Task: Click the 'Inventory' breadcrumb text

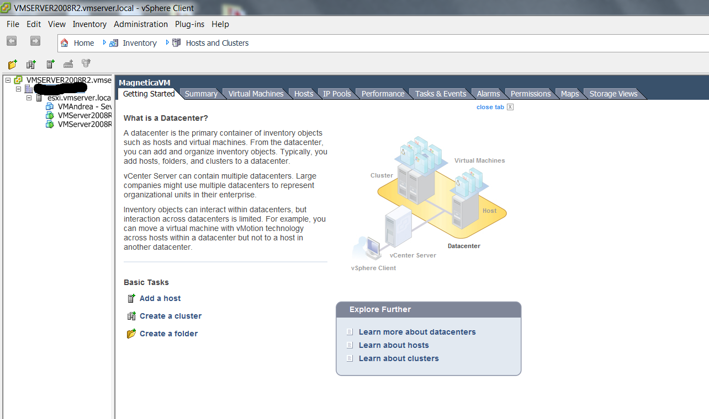Action: [140, 43]
